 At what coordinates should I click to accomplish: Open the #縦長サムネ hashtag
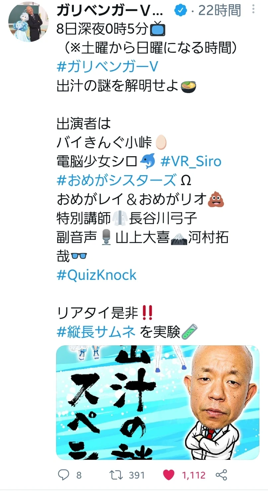[x=96, y=332]
